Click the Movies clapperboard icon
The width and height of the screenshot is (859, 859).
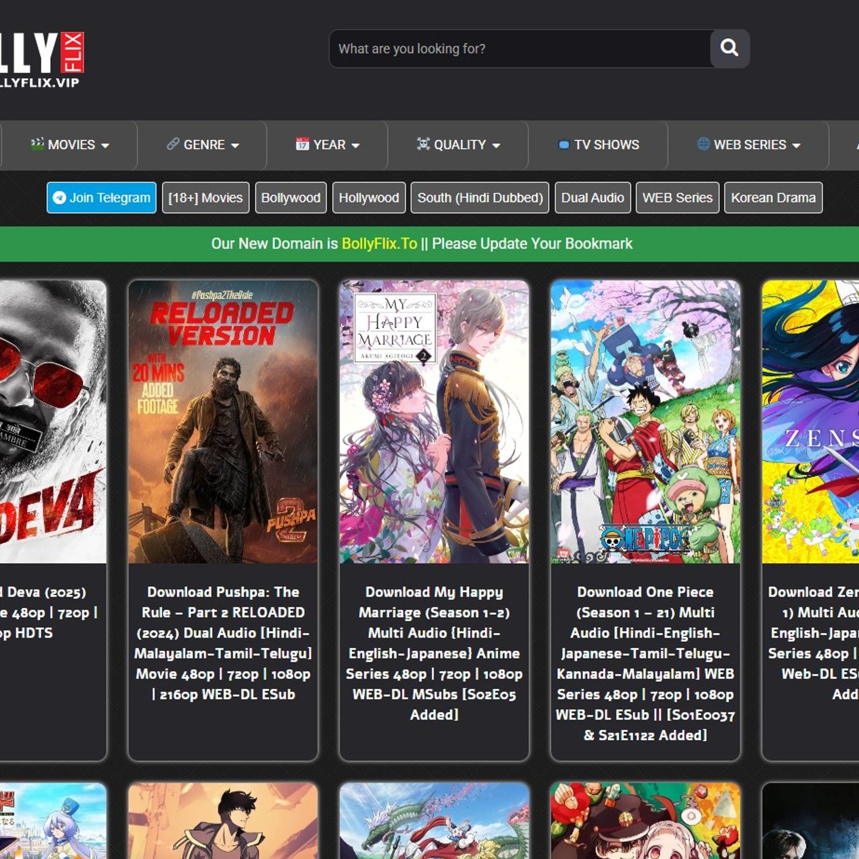click(37, 144)
